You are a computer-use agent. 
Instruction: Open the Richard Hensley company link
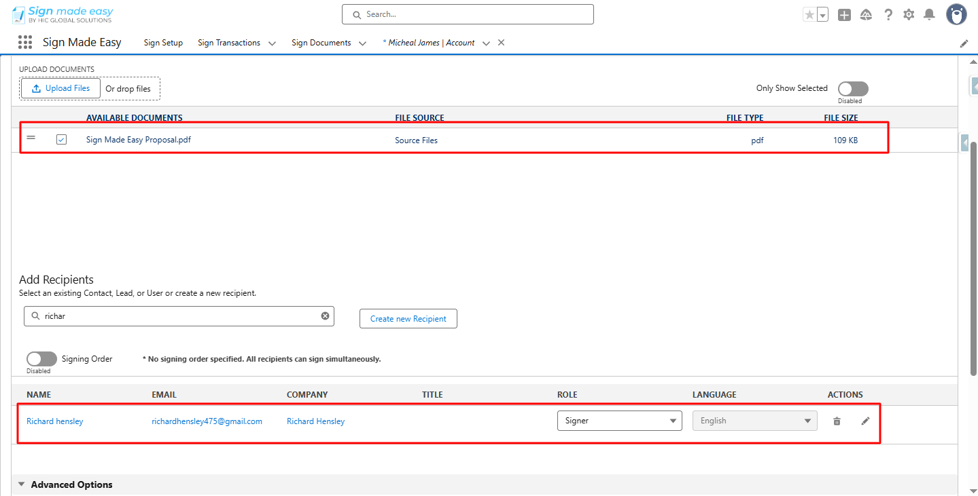point(316,421)
